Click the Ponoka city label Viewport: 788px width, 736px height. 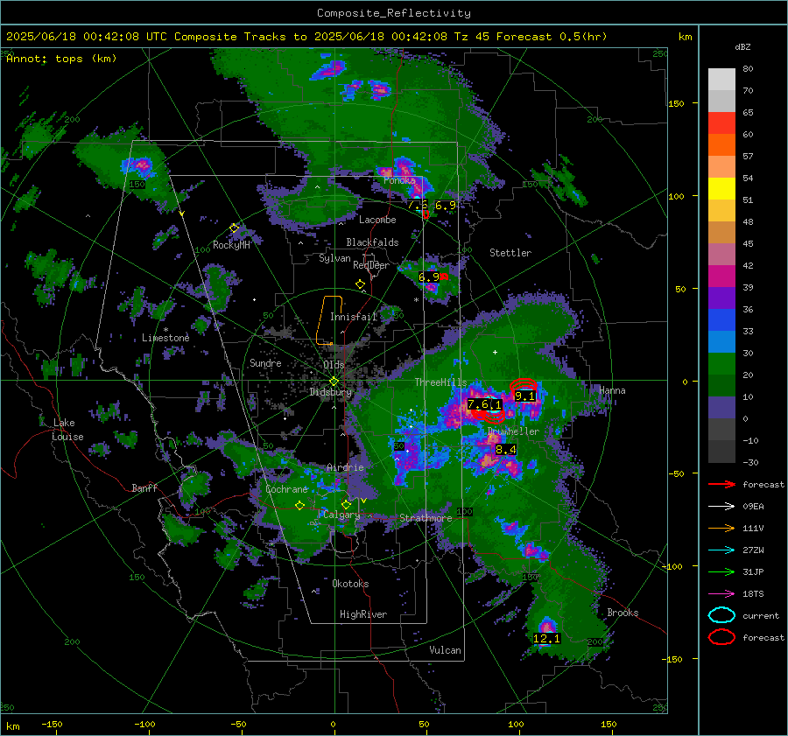pos(399,180)
